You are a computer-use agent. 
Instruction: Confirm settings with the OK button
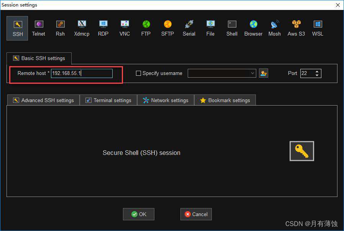point(138,214)
